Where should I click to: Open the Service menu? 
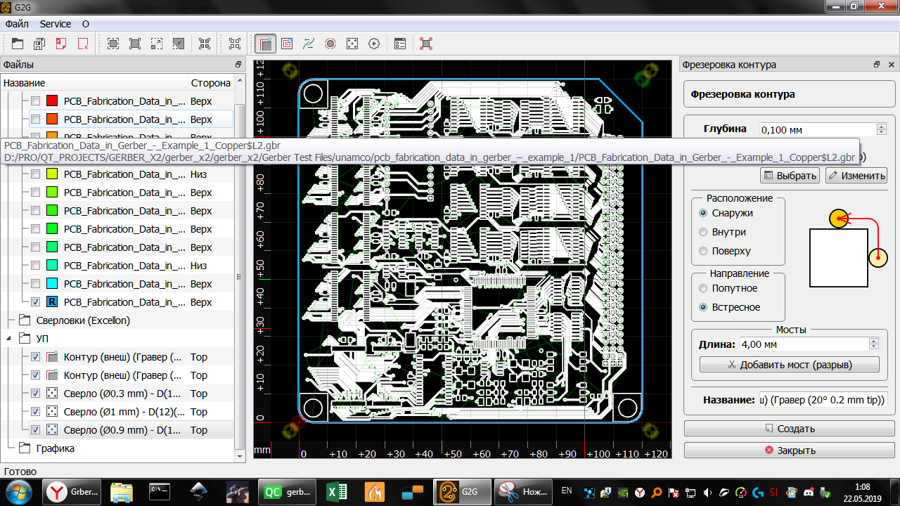pos(56,24)
